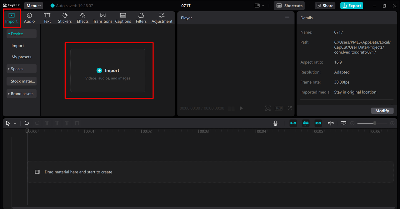
Task: Open the 16:9 ratio selector
Action: click(x=278, y=108)
